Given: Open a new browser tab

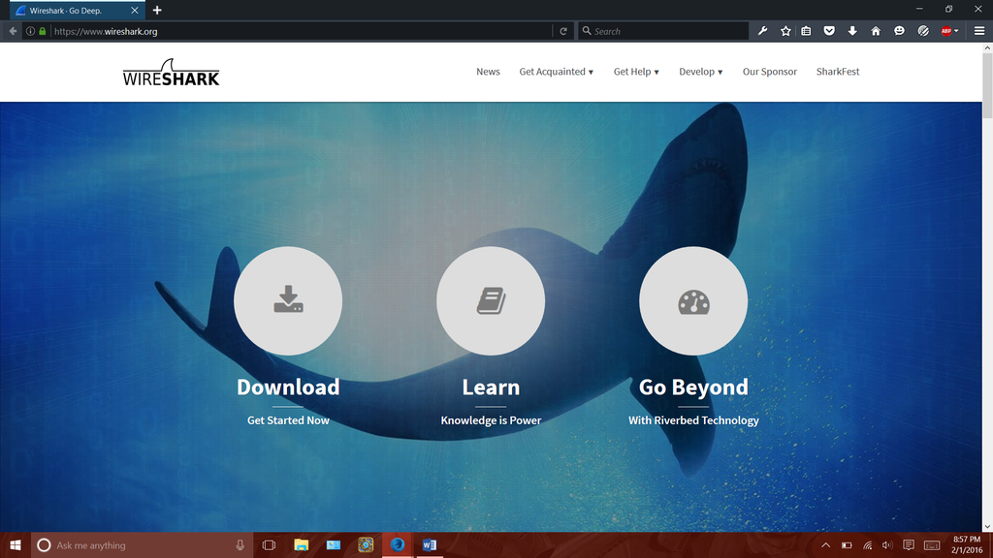Looking at the screenshot, I should (157, 10).
